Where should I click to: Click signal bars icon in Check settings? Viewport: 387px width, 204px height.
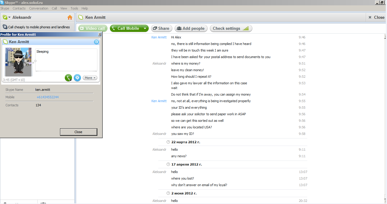click(245, 29)
